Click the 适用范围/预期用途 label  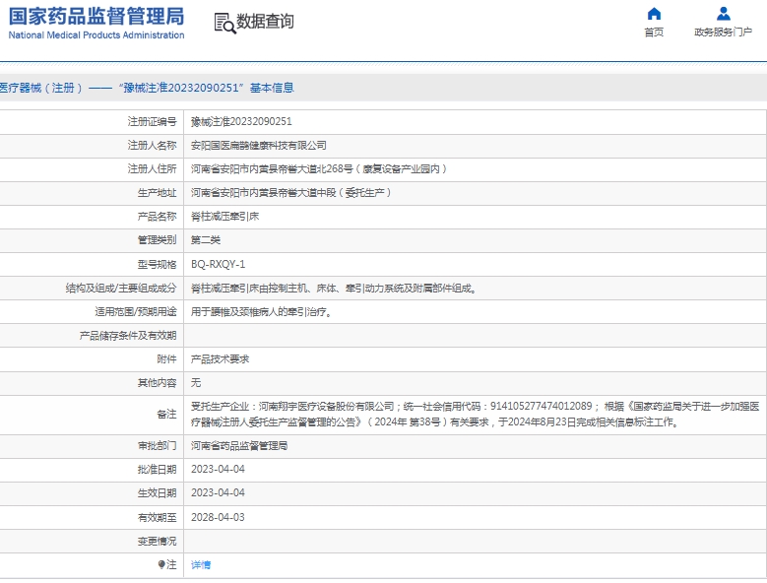click(x=136, y=312)
